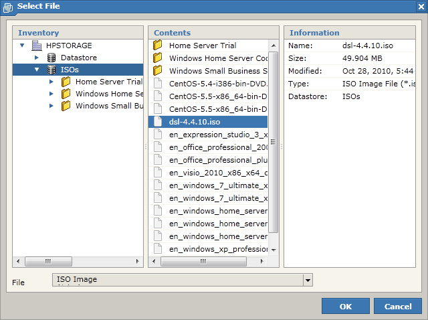Click the Information panel header
This screenshot has width=428, height=320.
point(350,33)
